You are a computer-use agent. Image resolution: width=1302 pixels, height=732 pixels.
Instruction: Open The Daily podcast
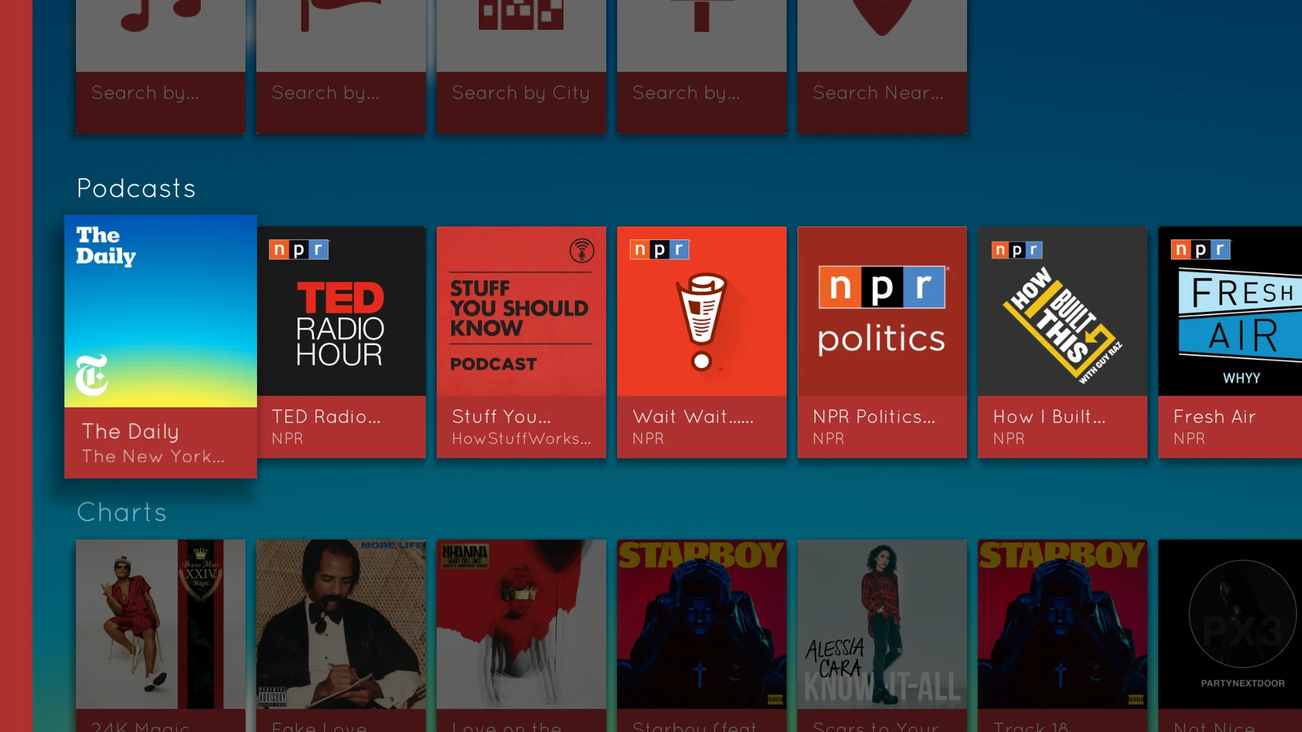coord(161,346)
